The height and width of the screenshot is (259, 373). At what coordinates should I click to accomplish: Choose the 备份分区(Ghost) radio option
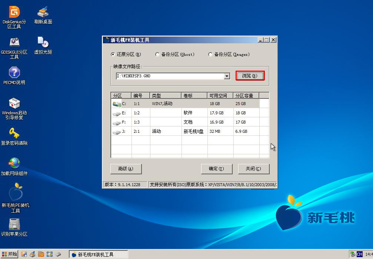175,54
